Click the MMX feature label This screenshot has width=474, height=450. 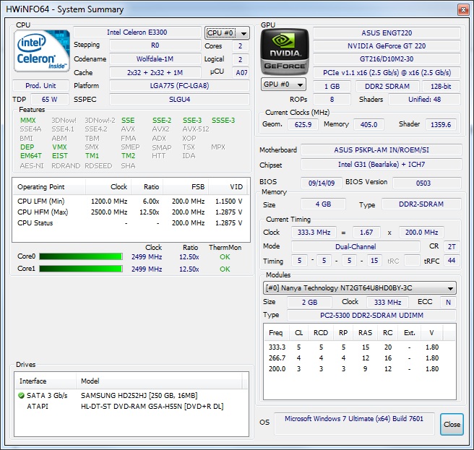click(27, 121)
